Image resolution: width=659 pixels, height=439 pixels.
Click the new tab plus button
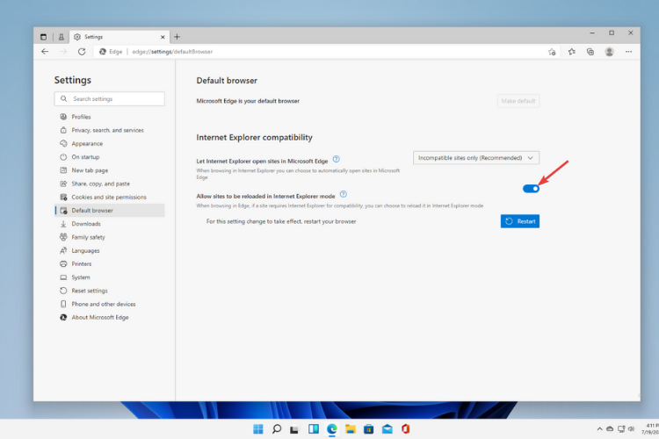[x=177, y=37]
